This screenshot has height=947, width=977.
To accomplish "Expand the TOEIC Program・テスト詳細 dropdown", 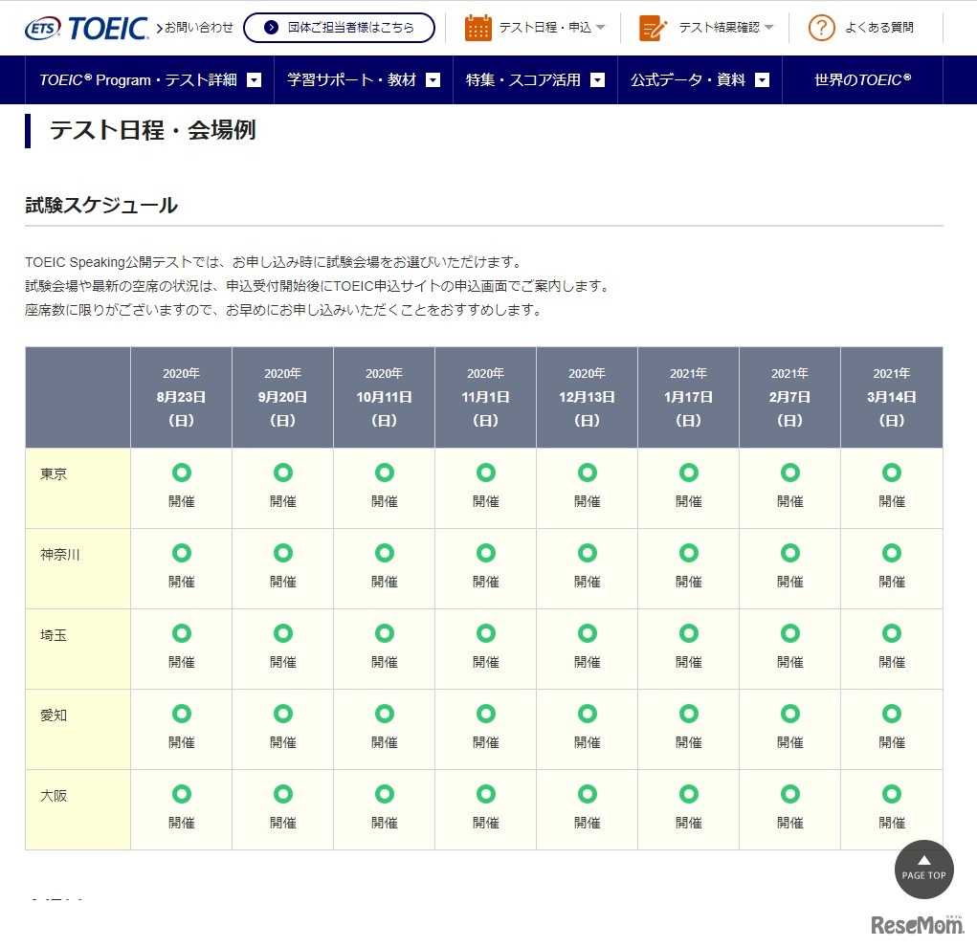I will click(x=253, y=80).
